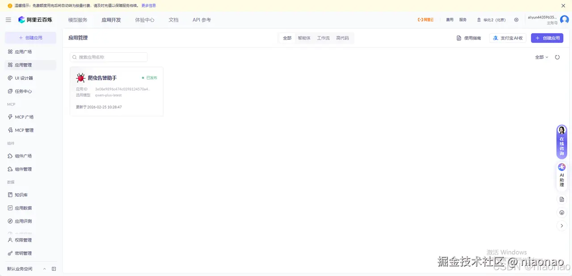The width and height of the screenshot is (572, 276).
Task: Open 任务中心 in the left sidebar
Action: [x=21, y=91]
